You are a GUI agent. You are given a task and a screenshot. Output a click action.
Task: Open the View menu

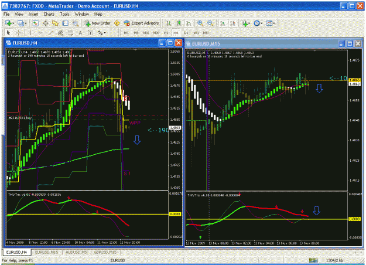(x=19, y=14)
